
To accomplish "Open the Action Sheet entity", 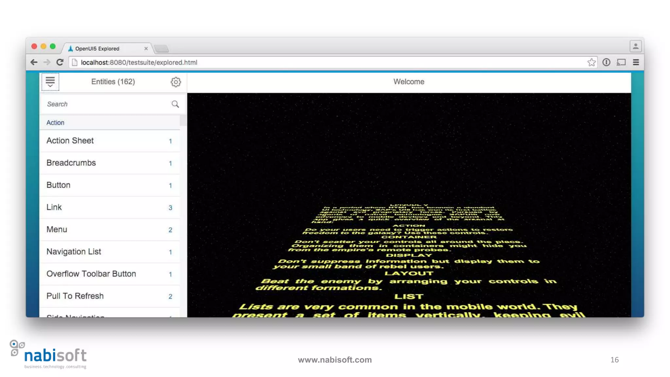I will tap(70, 141).
